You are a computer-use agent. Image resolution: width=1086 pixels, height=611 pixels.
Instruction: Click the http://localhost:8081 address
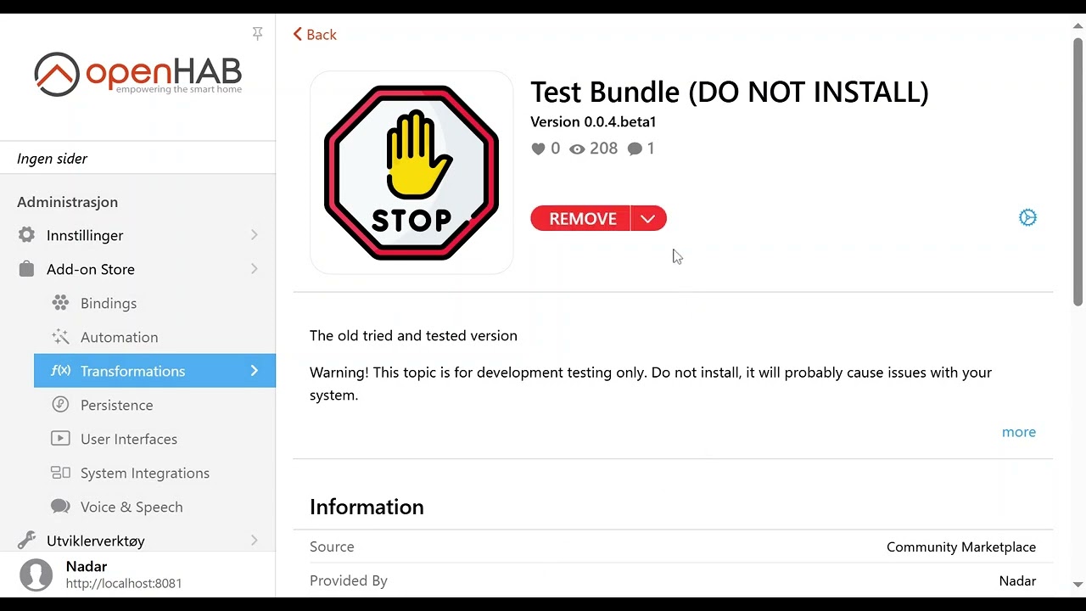[124, 584]
